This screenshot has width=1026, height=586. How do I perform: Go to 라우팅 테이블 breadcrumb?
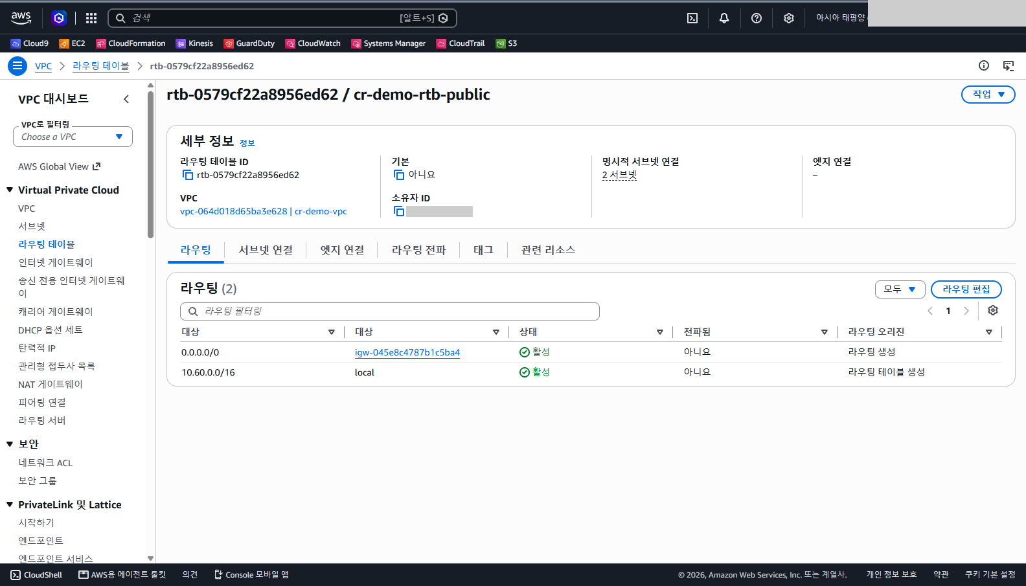coord(101,66)
